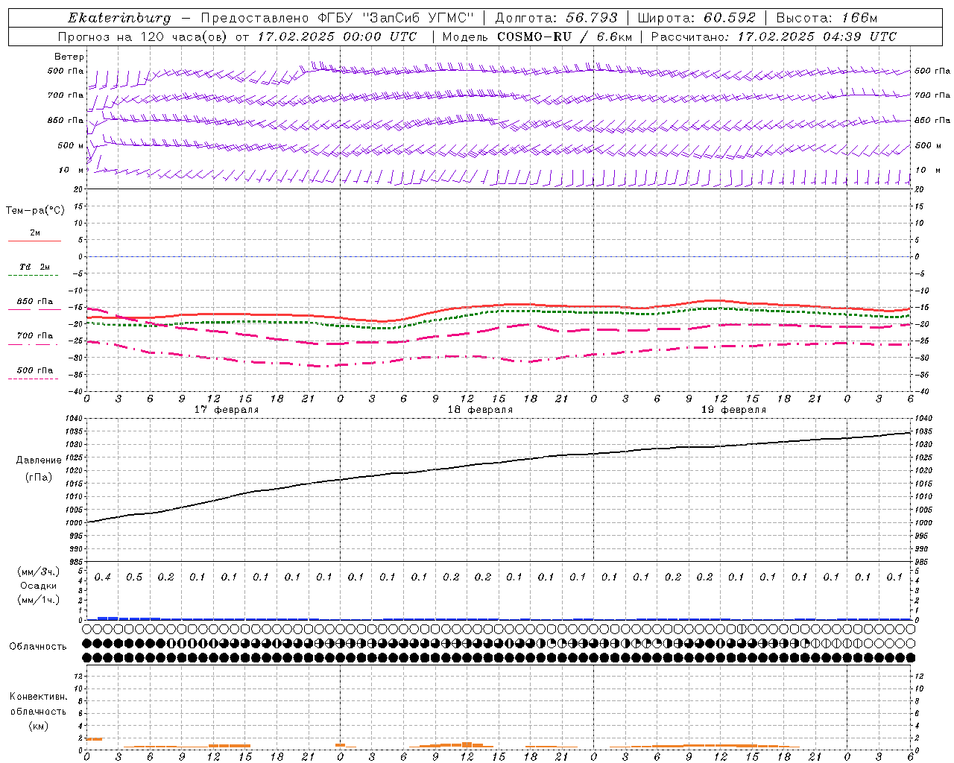The width and height of the screenshot is (954, 763).
Task: Click the '(км)' convective cloud unit label
Action: pos(39,726)
